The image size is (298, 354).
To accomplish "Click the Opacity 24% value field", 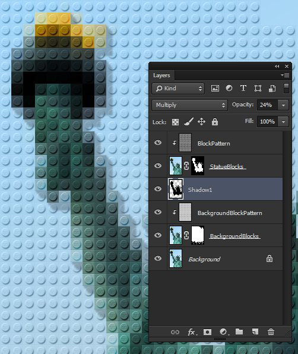I will [x=268, y=105].
